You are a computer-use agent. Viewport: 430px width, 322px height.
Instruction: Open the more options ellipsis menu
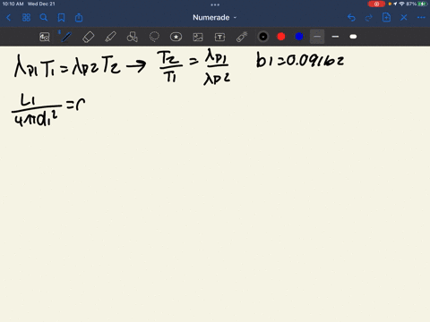(x=421, y=18)
